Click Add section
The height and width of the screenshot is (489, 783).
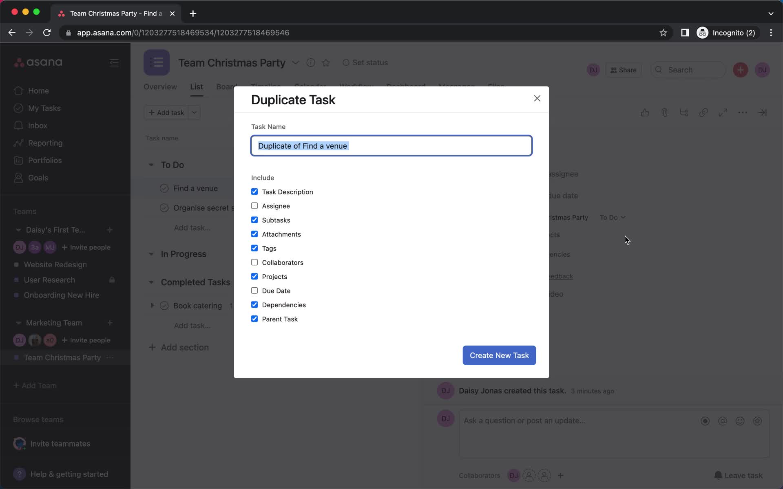pos(179,347)
